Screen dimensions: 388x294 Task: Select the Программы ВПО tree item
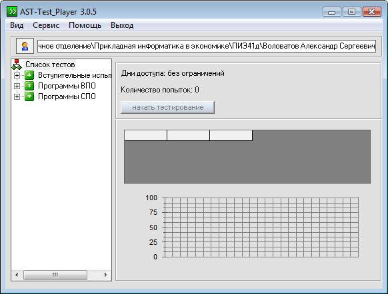point(67,86)
